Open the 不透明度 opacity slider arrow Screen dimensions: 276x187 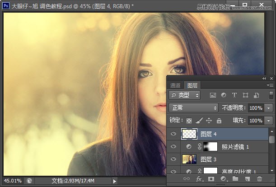[269, 108]
